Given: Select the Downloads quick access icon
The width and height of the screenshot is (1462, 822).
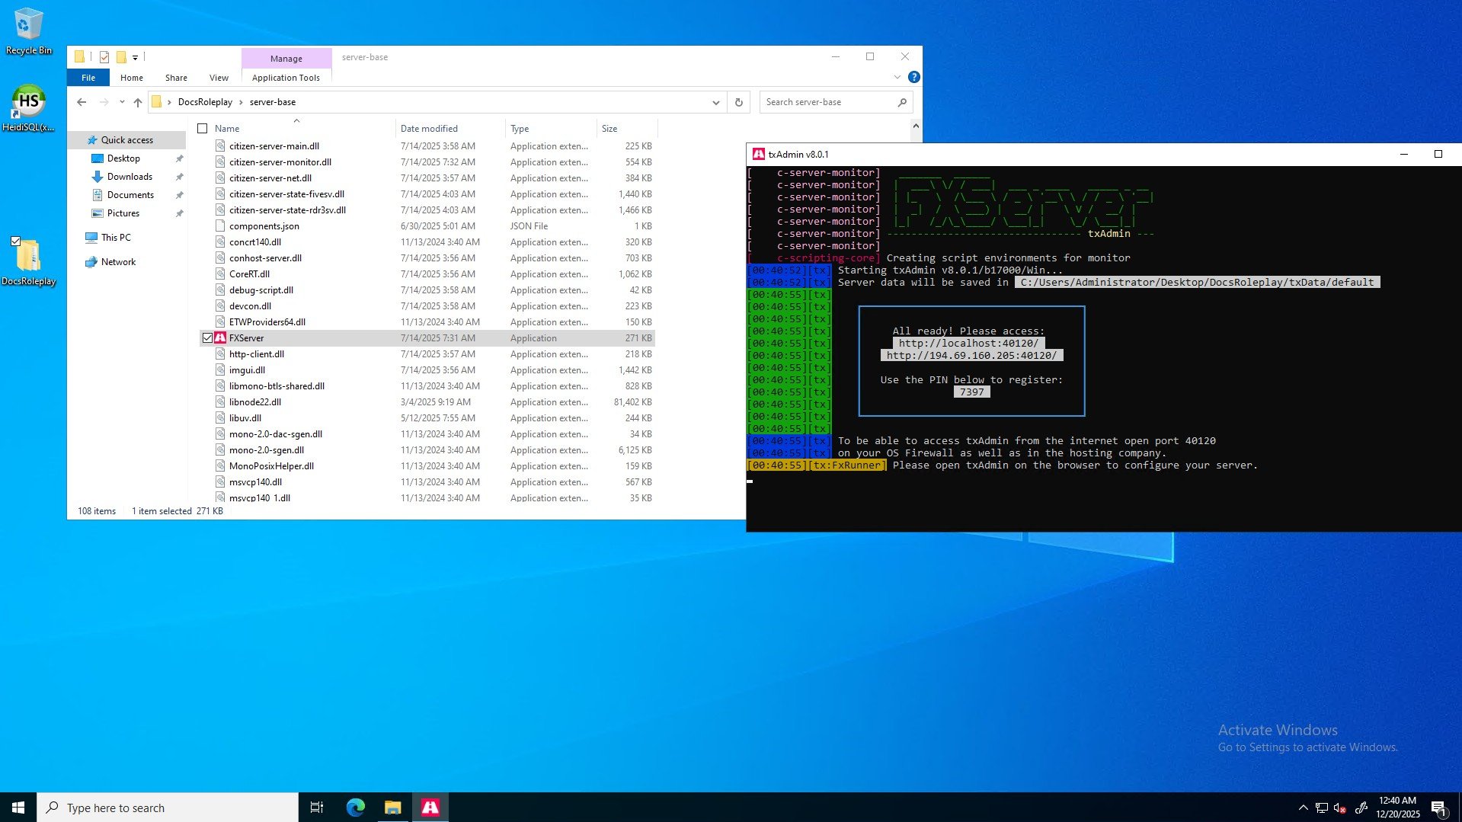Looking at the screenshot, I should (x=98, y=177).
